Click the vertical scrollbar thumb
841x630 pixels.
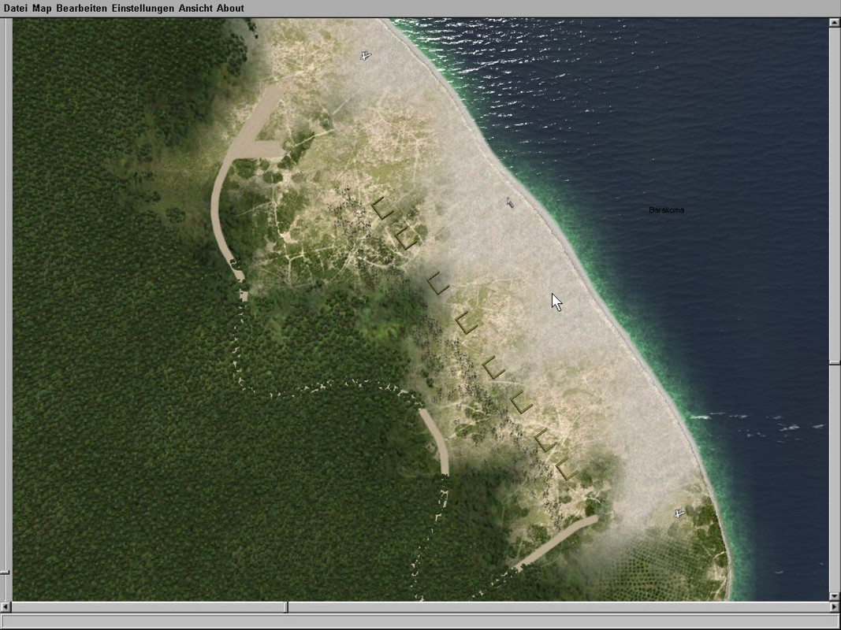click(x=834, y=363)
